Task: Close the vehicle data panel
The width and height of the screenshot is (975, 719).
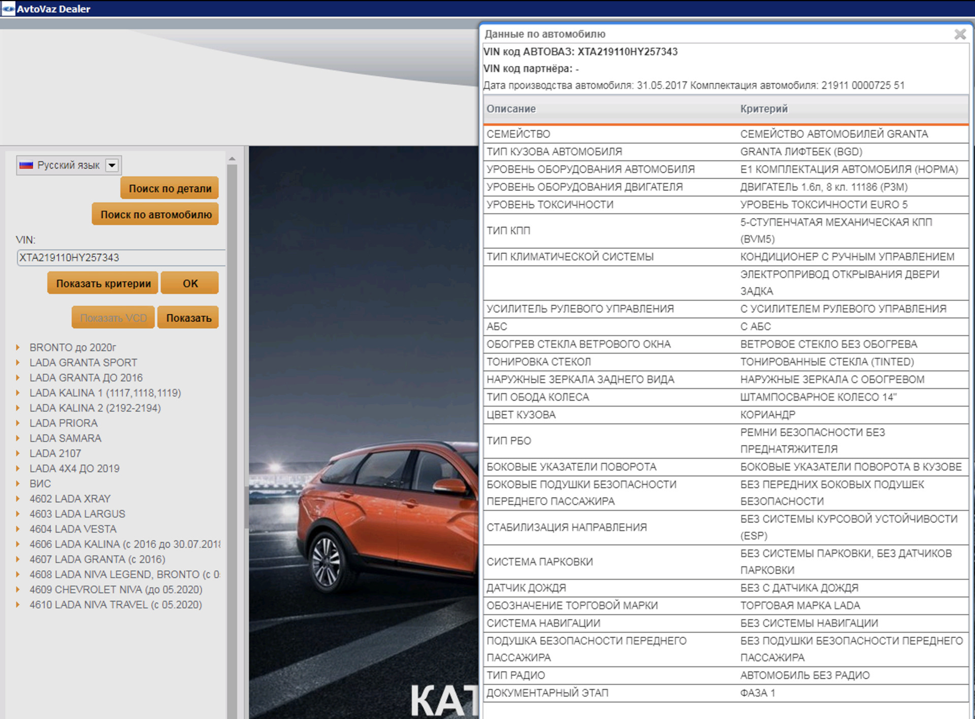Action: 959,35
